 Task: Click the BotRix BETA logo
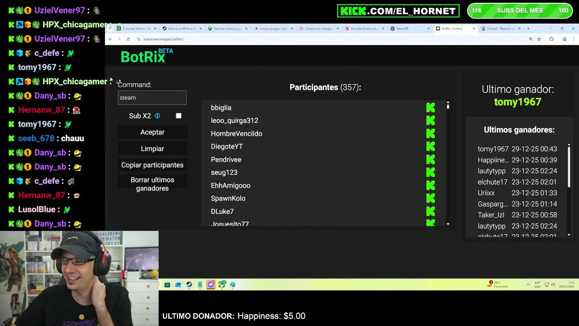pyautogui.click(x=147, y=56)
